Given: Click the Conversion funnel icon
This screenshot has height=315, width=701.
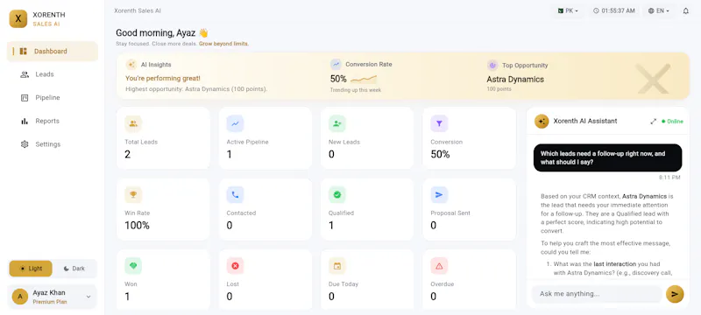Looking at the screenshot, I should pos(439,123).
